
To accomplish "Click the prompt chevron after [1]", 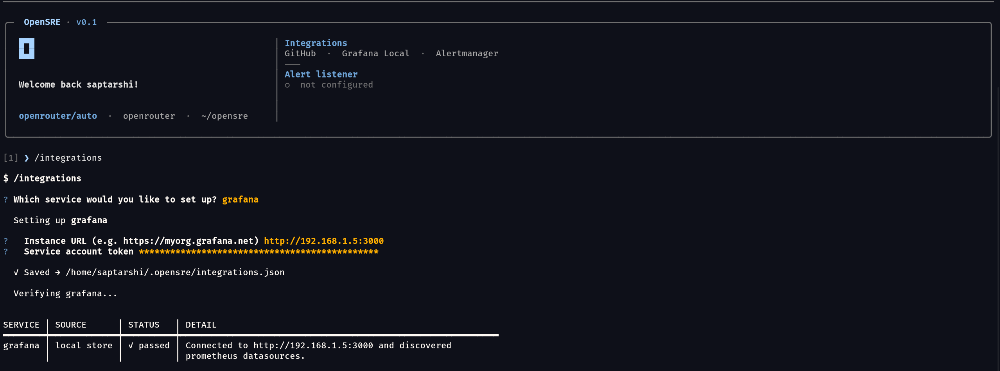I will pos(27,158).
